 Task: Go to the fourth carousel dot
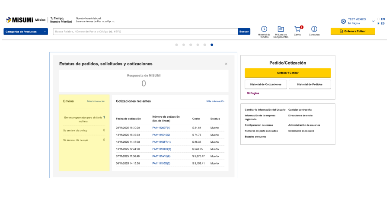click(x=198, y=45)
